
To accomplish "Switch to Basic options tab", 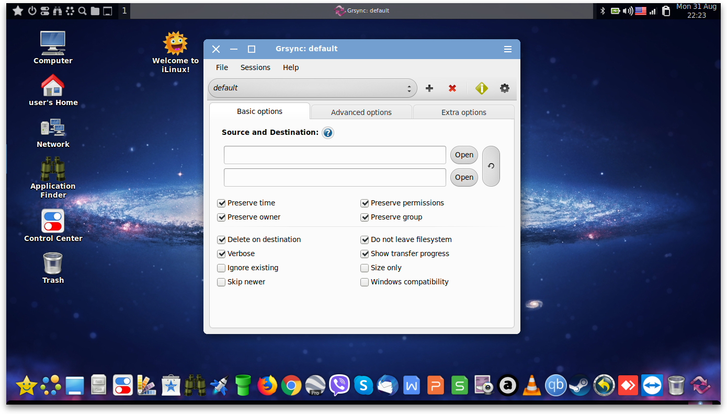I will pos(259,111).
